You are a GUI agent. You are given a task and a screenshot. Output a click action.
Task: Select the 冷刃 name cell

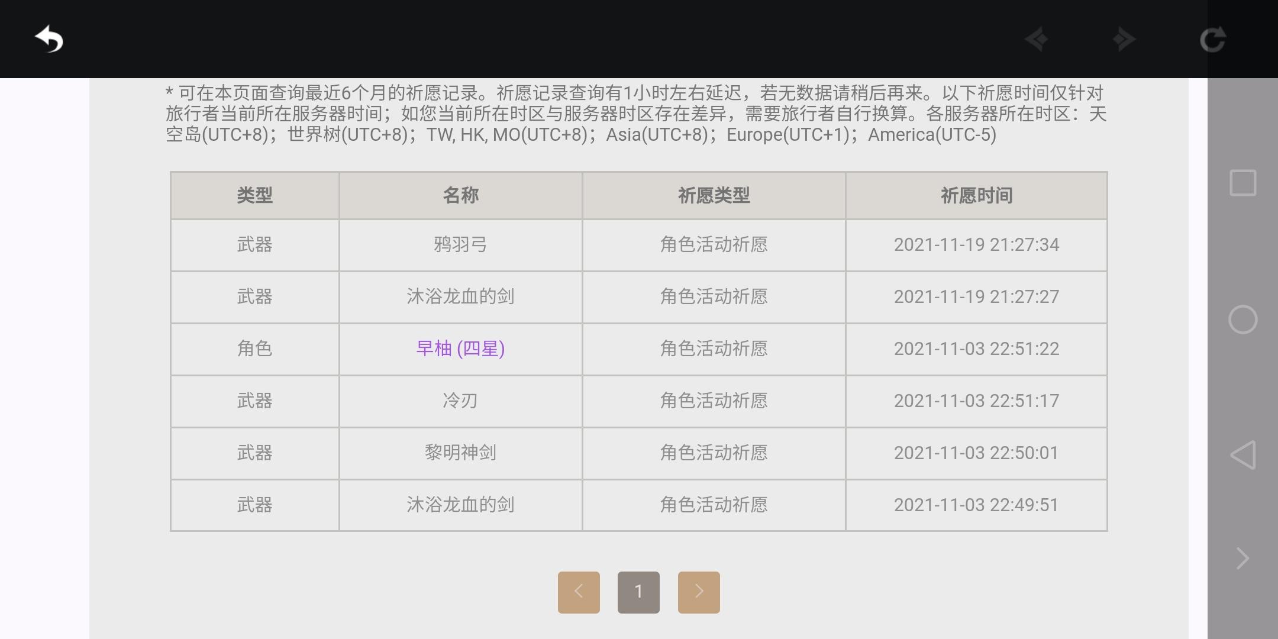pyautogui.click(x=461, y=401)
